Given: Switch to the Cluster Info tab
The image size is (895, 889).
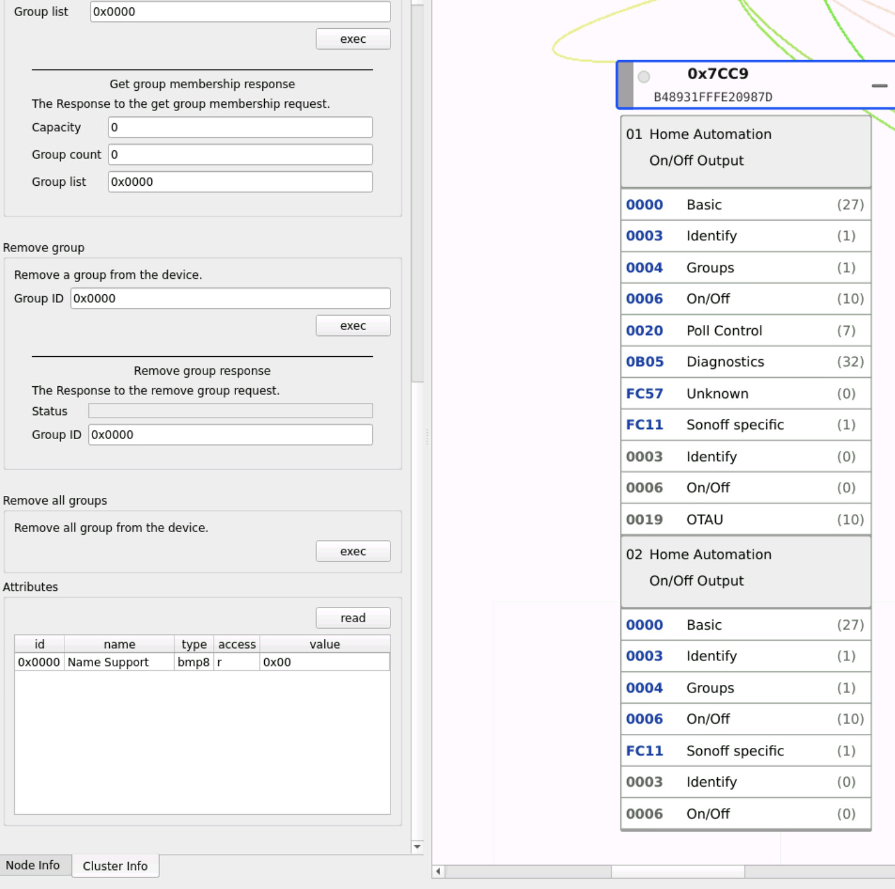Looking at the screenshot, I should coord(115,866).
